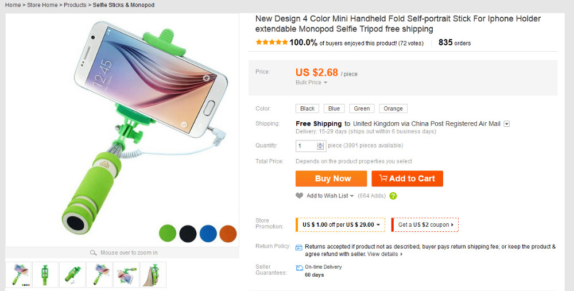Click Add to Cart button
574x291 pixels.
[407, 179]
